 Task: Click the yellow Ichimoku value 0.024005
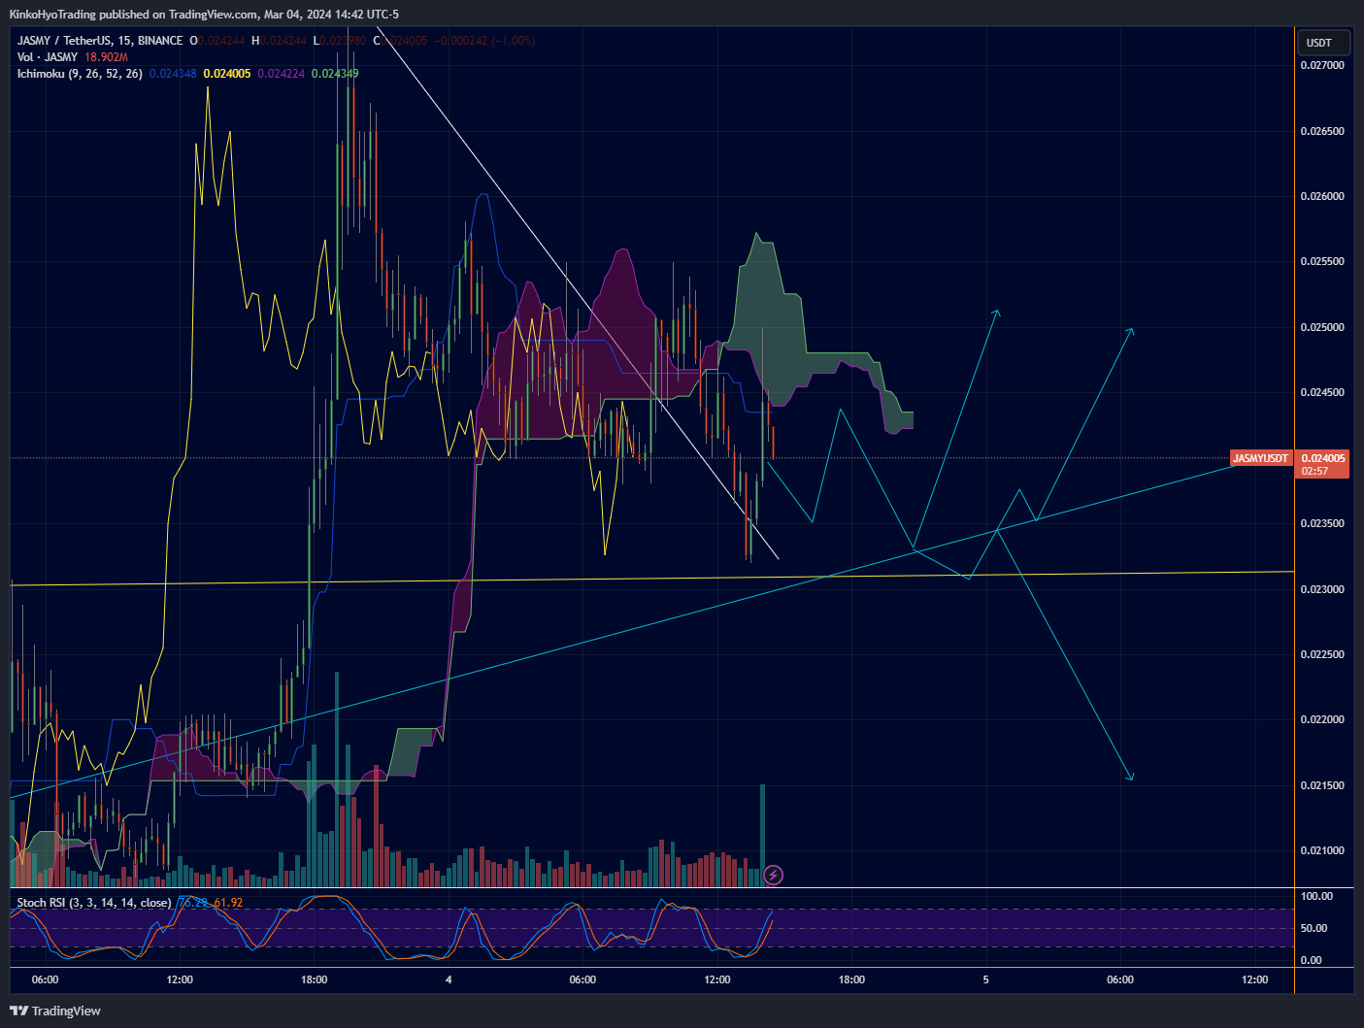(227, 74)
